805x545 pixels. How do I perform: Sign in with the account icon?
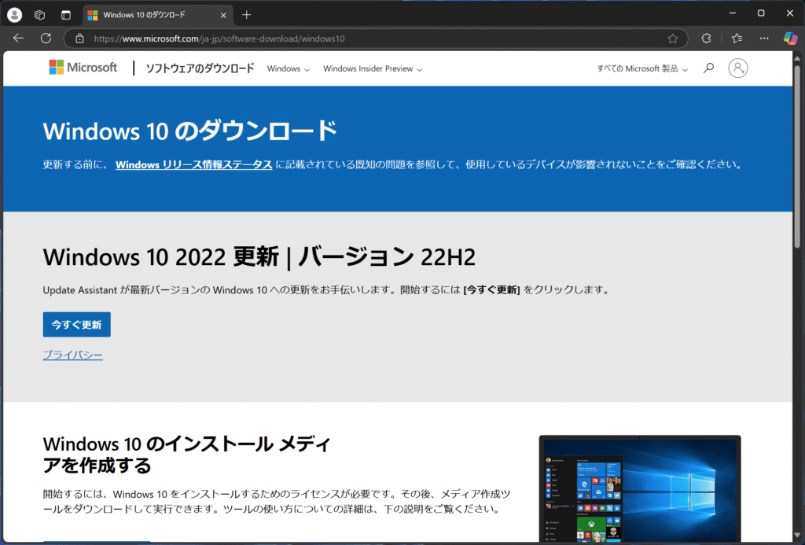coord(737,68)
